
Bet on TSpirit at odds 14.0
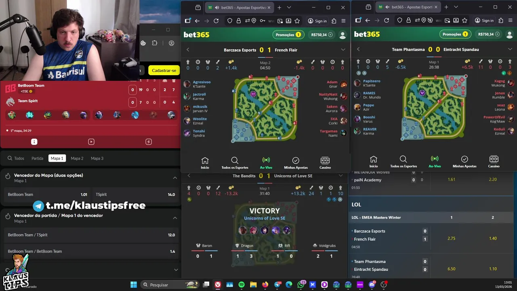135,194
